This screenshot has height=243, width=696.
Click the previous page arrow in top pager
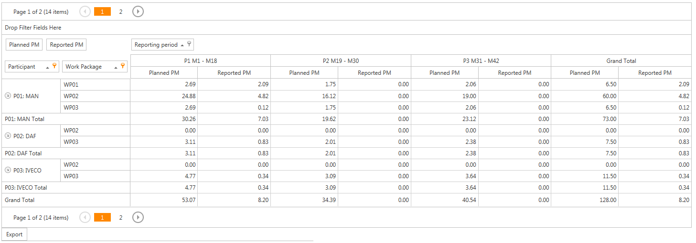pyautogui.click(x=85, y=12)
